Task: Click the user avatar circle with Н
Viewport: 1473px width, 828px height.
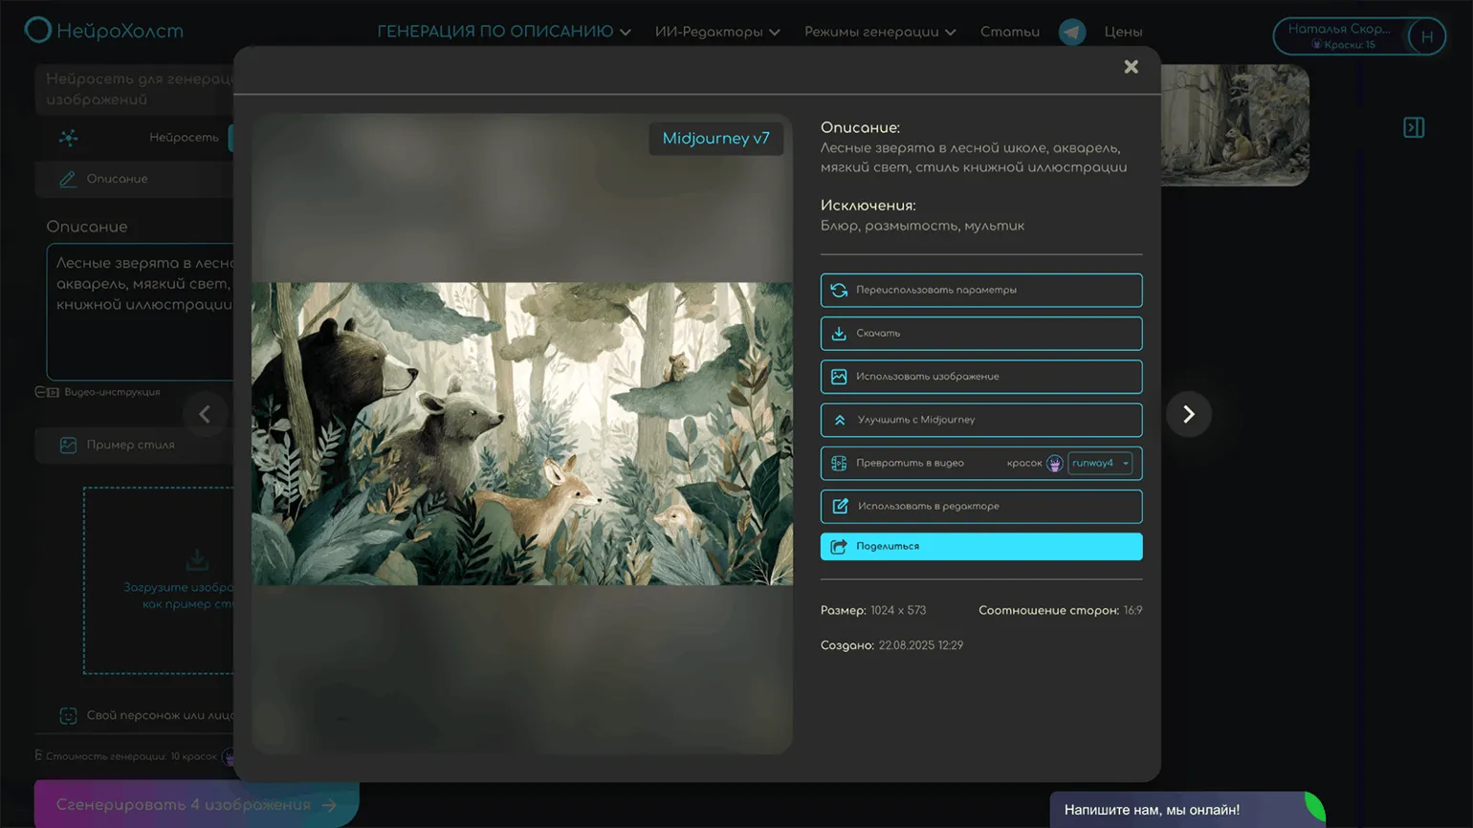Action: [x=1426, y=36]
